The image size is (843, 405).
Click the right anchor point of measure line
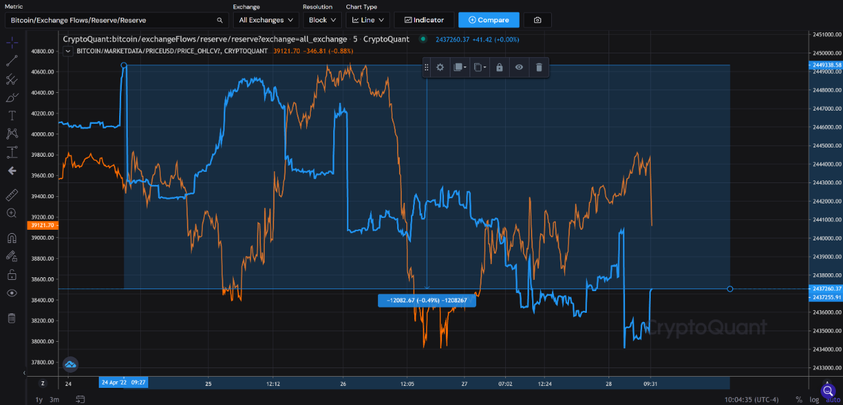tap(730, 288)
